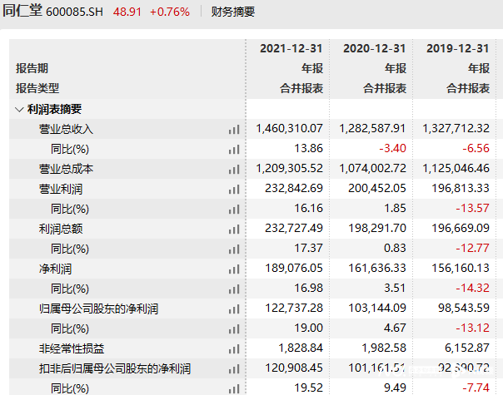Click net profit value 161,636.33
The image size is (503, 395).
pyautogui.click(x=377, y=268)
